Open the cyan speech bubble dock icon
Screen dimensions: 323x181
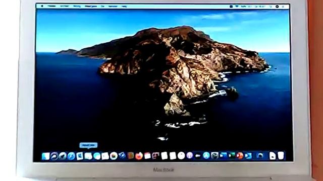click(97, 156)
